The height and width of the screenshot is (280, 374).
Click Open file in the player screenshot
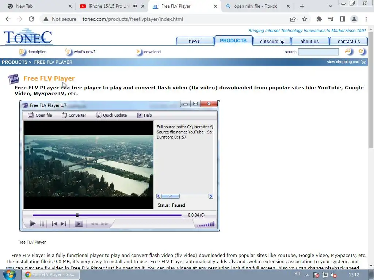(x=40, y=115)
